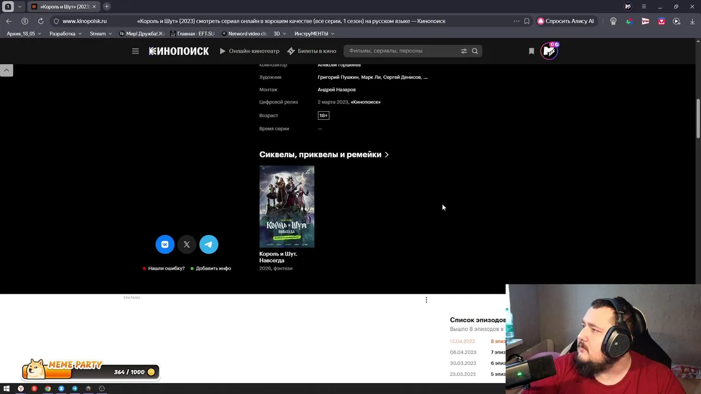Image resolution: width=701 pixels, height=394 pixels.
Task: Open the user profile avatar in the Kinopoisk header
Action: pos(549,51)
